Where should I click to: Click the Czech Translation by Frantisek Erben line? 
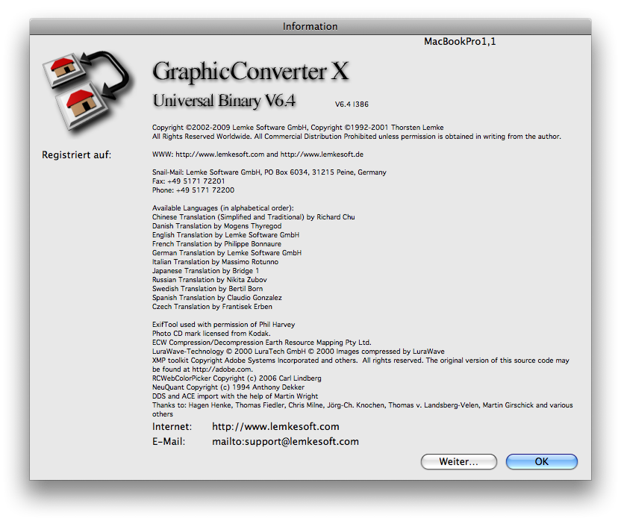(212, 307)
